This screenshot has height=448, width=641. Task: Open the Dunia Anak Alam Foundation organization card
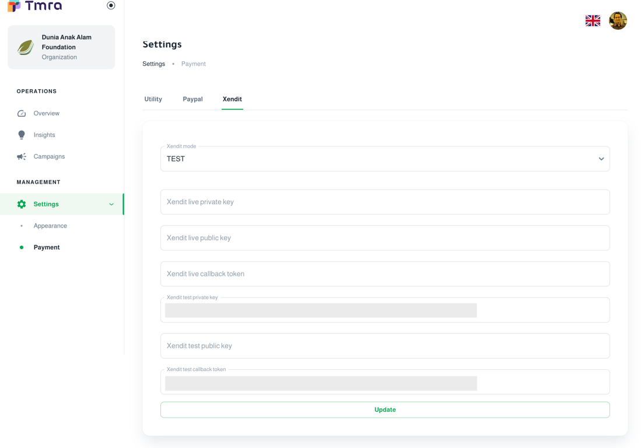(61, 47)
